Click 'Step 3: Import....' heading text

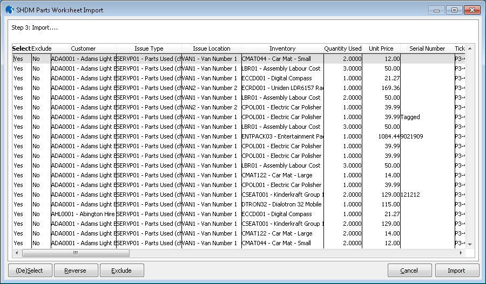coord(35,27)
